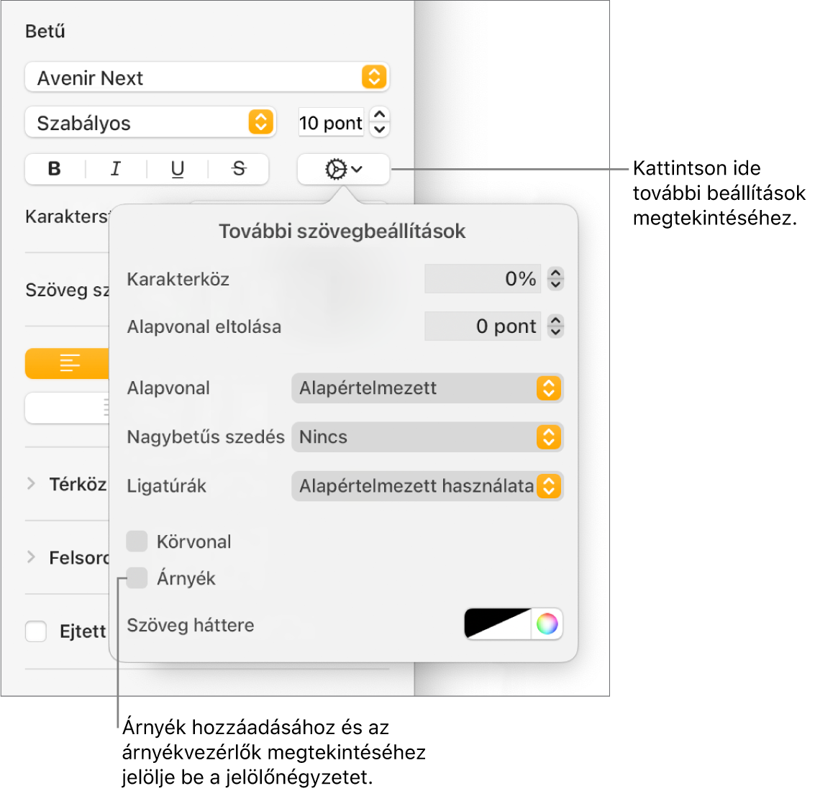Click the color wheel next to Szöveg háttere
This screenshot has height=796, width=815.
(547, 623)
